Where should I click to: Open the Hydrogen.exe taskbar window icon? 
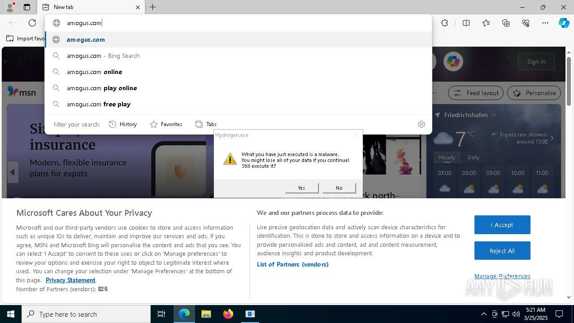coord(250,314)
